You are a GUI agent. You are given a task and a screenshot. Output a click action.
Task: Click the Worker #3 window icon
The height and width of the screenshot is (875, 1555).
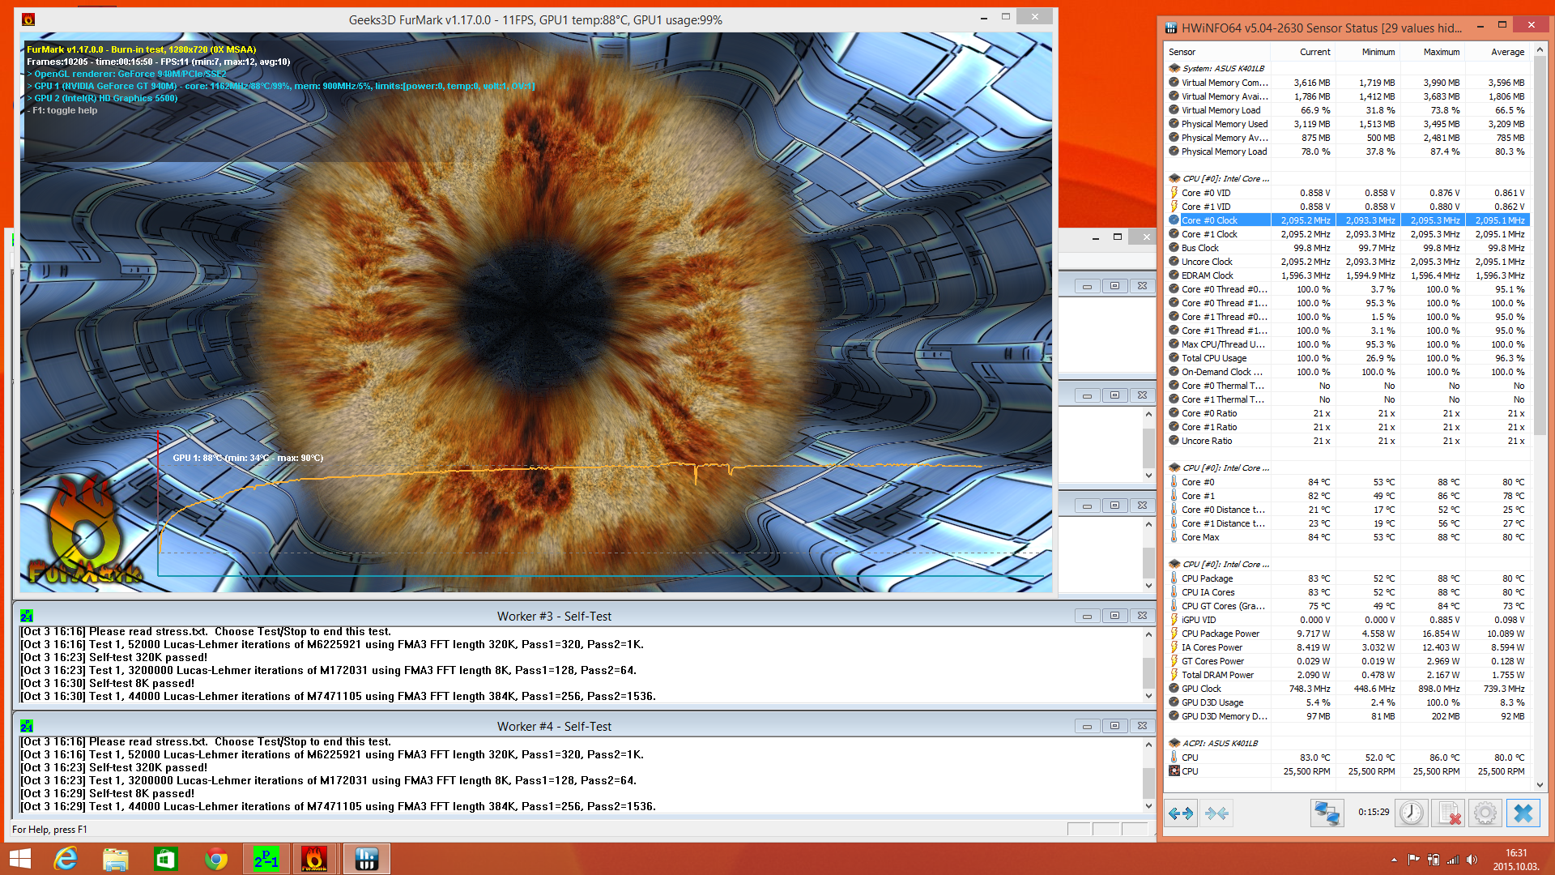[x=27, y=616]
